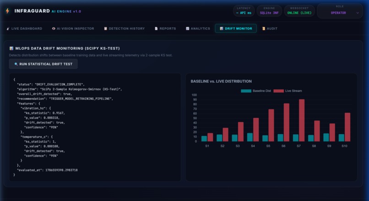Click the S1 x-axis label

click(x=207, y=146)
